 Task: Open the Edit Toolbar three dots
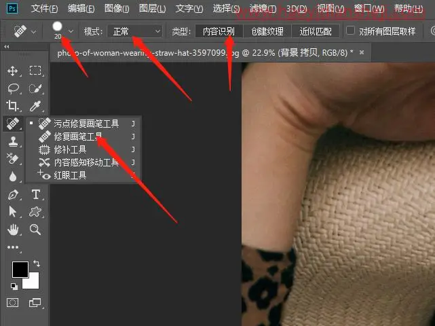pos(13,247)
